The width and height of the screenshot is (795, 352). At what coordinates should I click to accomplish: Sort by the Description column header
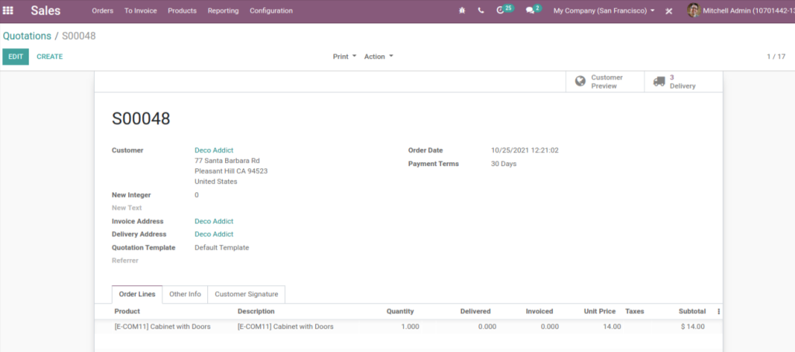coord(256,312)
